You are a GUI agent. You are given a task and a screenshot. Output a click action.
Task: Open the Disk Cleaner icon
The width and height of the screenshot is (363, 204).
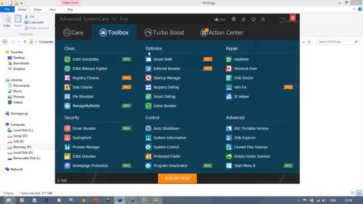coord(67,87)
